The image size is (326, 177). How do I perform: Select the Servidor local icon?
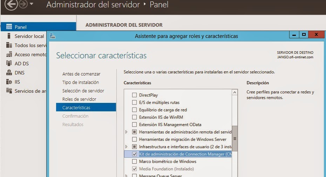[x=9, y=36]
